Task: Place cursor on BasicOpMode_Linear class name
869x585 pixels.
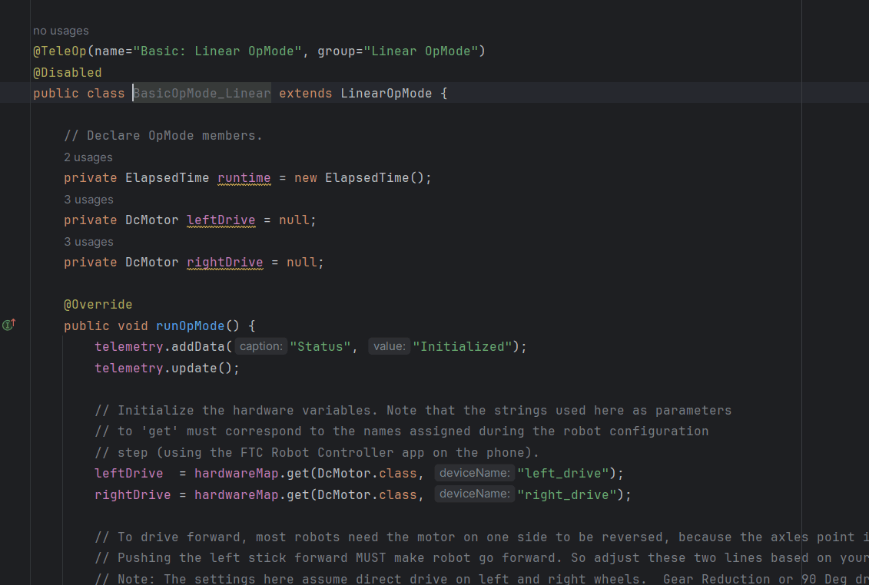Action: click(x=202, y=94)
